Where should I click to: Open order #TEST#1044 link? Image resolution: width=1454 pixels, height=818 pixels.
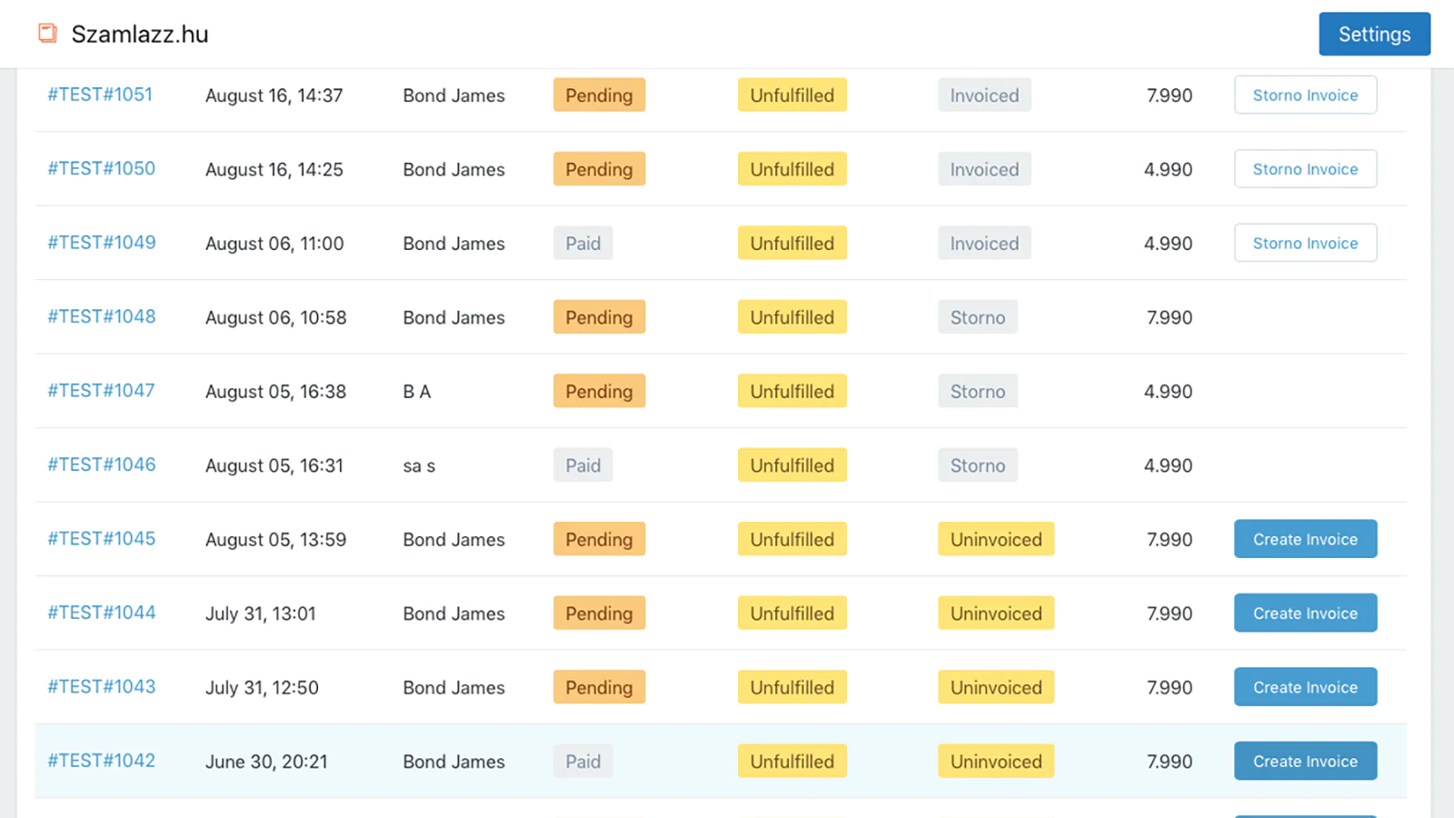pyautogui.click(x=102, y=613)
